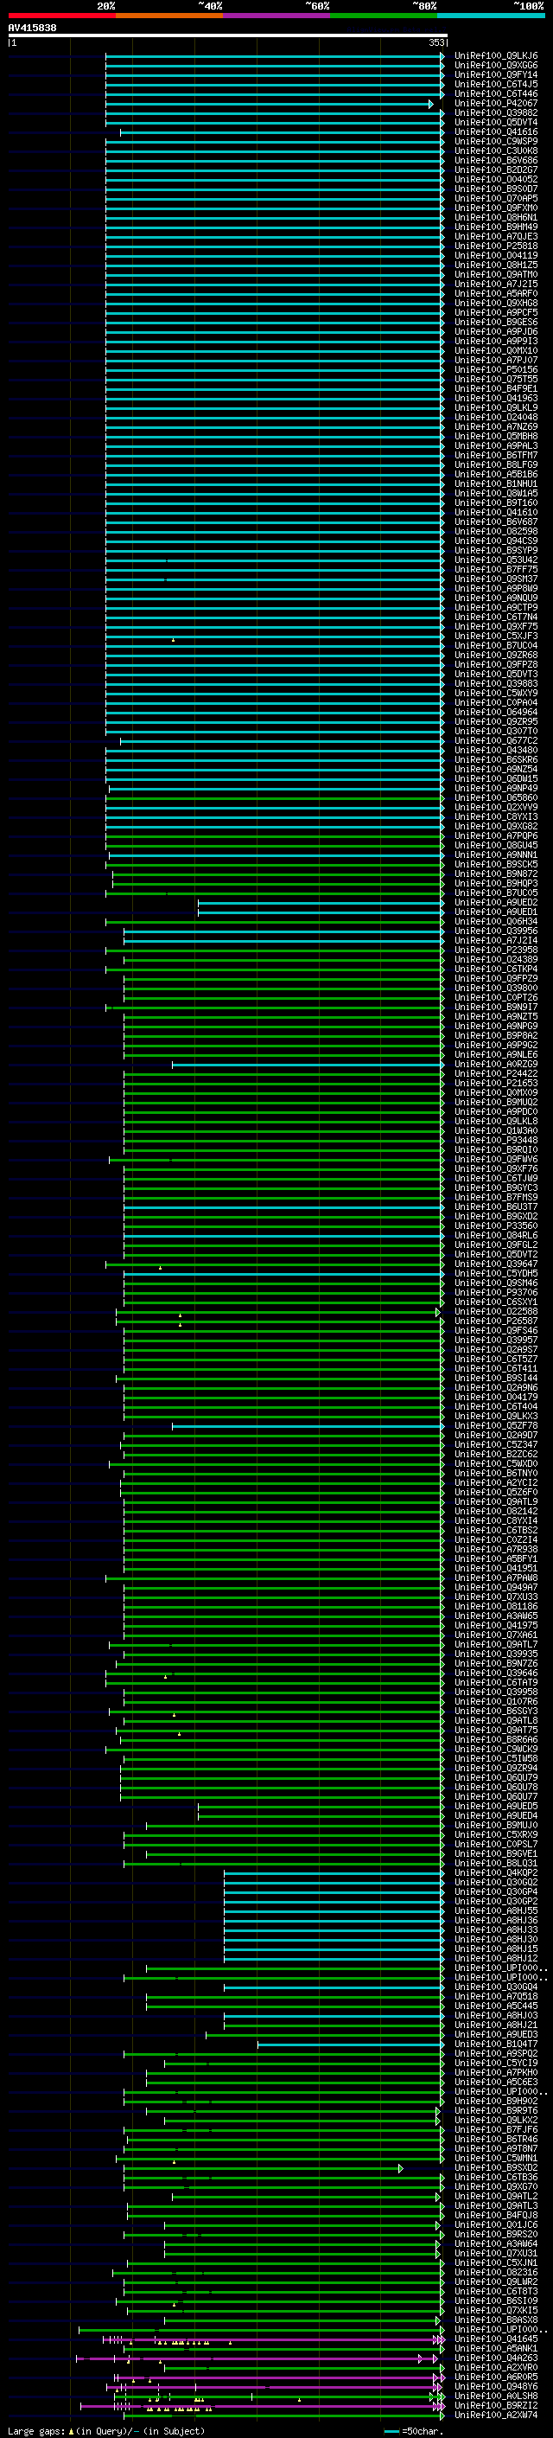Select label UniRef100_P24422

(x=496, y=1074)
